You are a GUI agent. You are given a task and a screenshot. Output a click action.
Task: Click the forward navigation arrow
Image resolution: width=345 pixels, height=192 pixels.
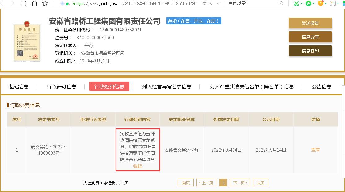coord(12,4)
